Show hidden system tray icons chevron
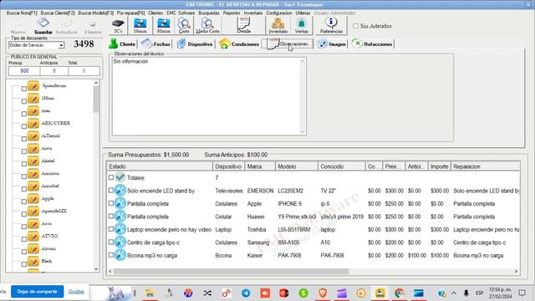 click(454, 293)
